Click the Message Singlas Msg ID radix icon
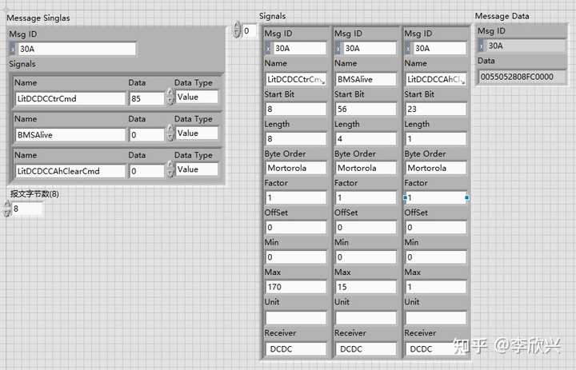This screenshot has height=370, width=576. 13,49
